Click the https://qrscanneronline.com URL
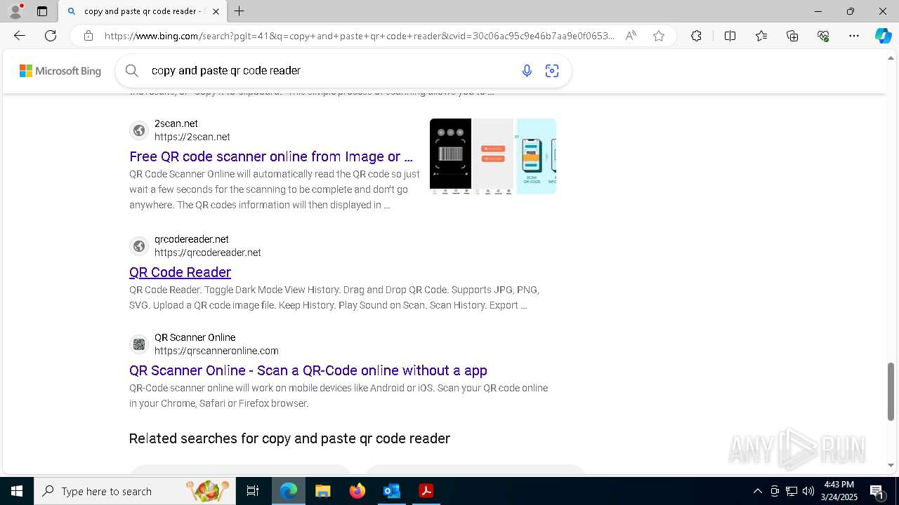 tap(216, 351)
